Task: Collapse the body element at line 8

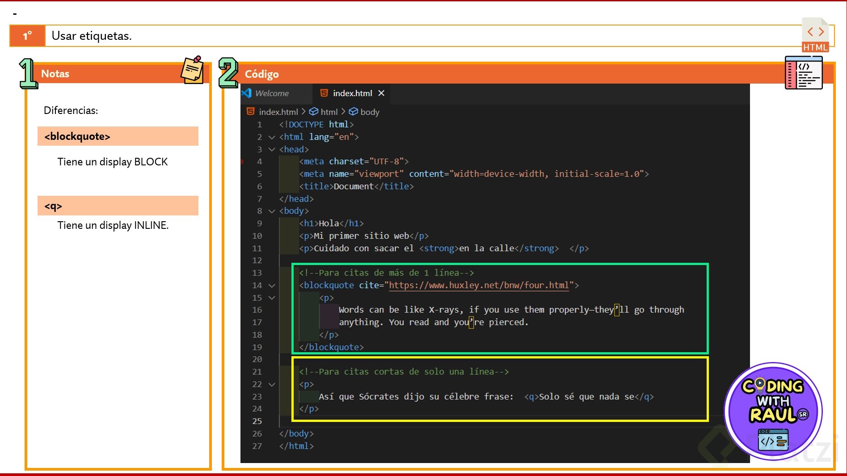Action: [272, 211]
